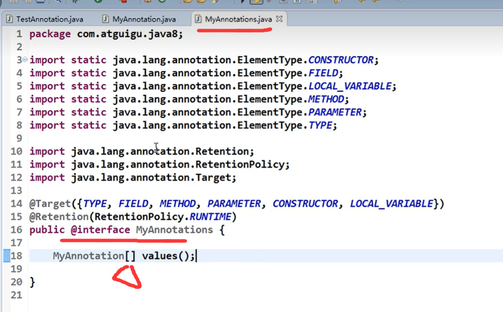Click the closing brace on line 20
The width and height of the screenshot is (503, 312).
(32, 282)
